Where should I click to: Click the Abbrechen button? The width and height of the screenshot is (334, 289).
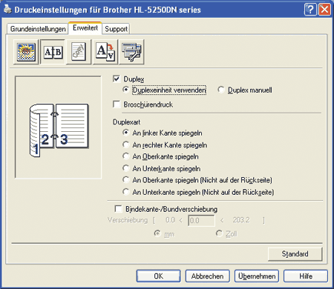[207, 276]
